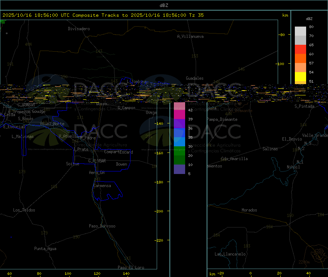Image resolution: width=328 pixels, height=277 pixels.
Task: Click the Soitue label
Action: tap(73, 164)
